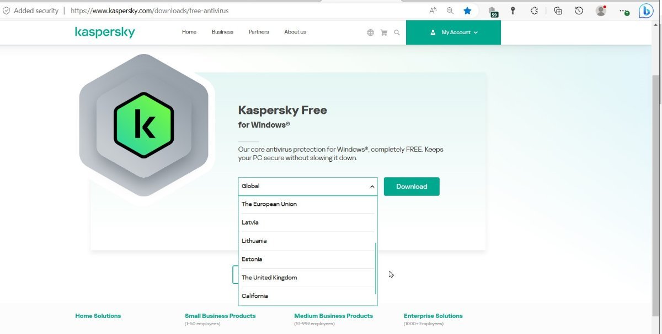Click the green Kaspersky hexagon product image
Screen dimensions: 662x334
point(144,125)
